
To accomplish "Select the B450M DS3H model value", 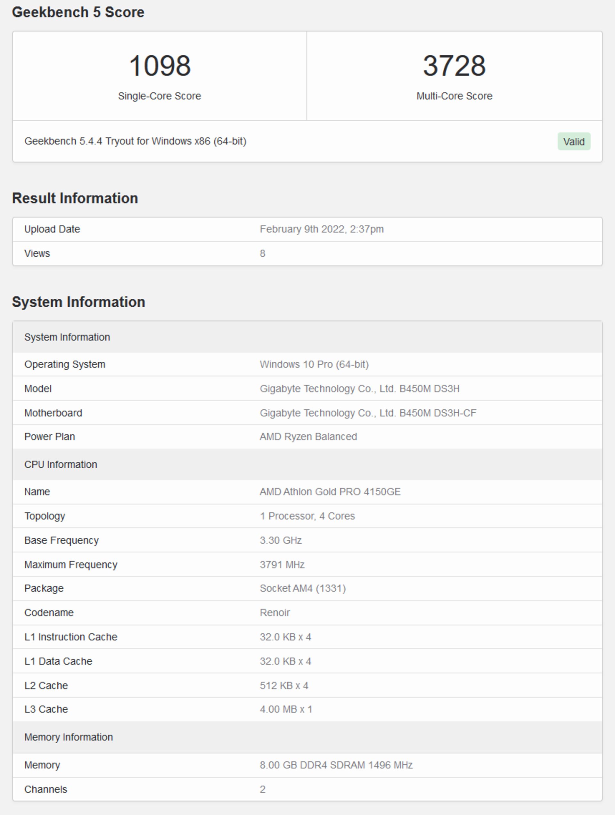I will coord(360,389).
